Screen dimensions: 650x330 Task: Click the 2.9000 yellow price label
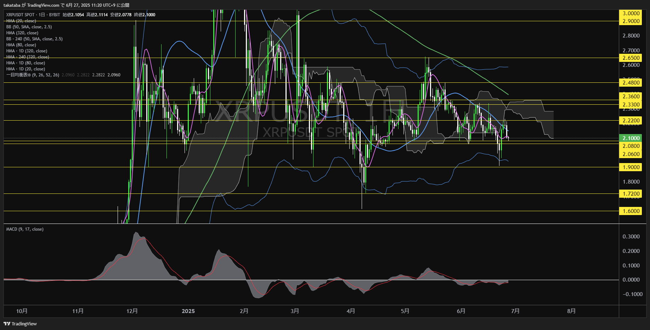(631, 21)
